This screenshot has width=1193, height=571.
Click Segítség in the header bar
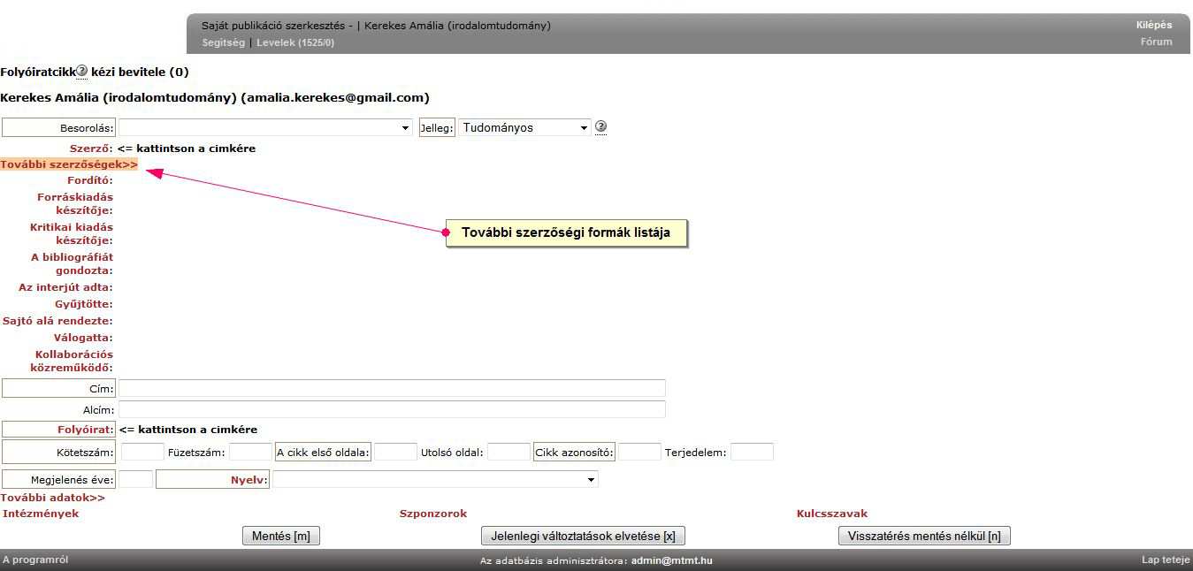(x=223, y=42)
